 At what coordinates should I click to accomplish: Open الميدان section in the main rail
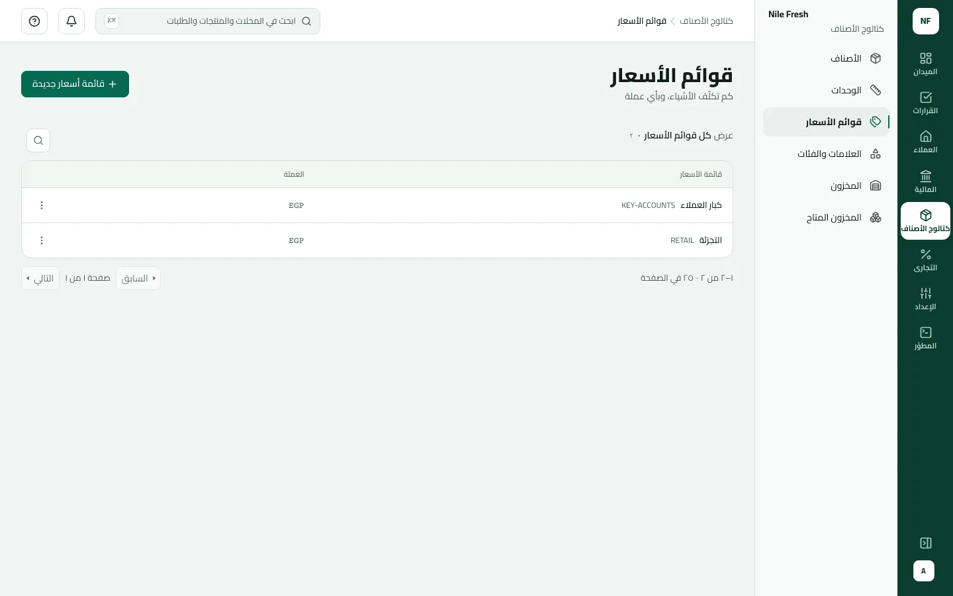[925, 64]
